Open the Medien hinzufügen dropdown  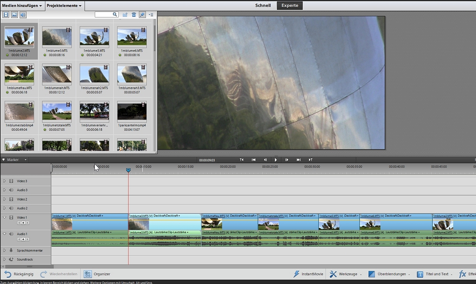(22, 6)
